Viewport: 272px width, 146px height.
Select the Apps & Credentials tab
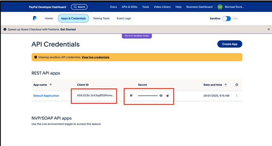74,18
